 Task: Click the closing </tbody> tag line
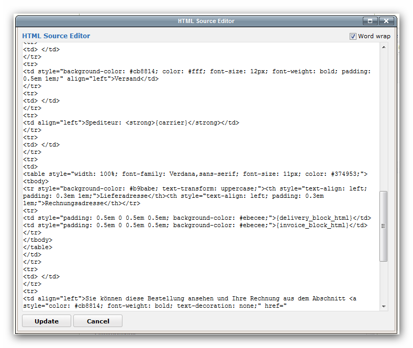38,240
